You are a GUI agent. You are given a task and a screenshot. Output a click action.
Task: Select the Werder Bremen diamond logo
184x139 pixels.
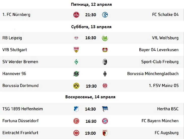pyautogui.click(x=76, y=62)
